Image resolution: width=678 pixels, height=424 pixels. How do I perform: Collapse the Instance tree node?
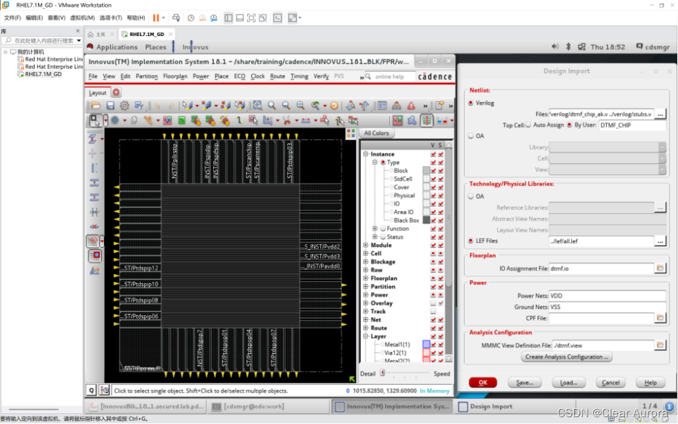tap(365, 154)
